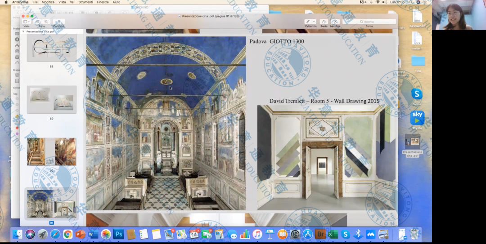Open Photos from the dock

(106, 235)
